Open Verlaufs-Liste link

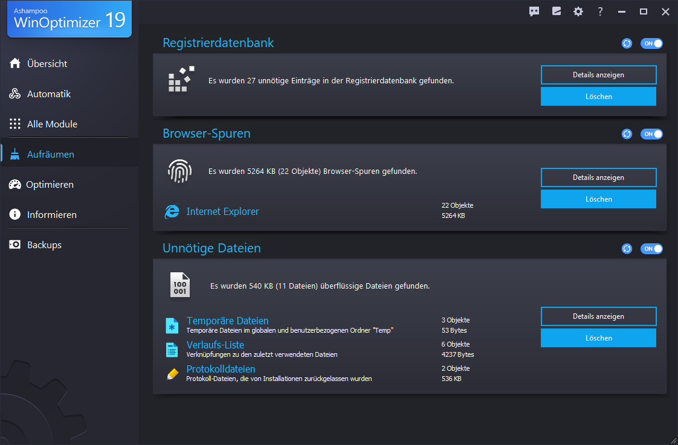215,345
